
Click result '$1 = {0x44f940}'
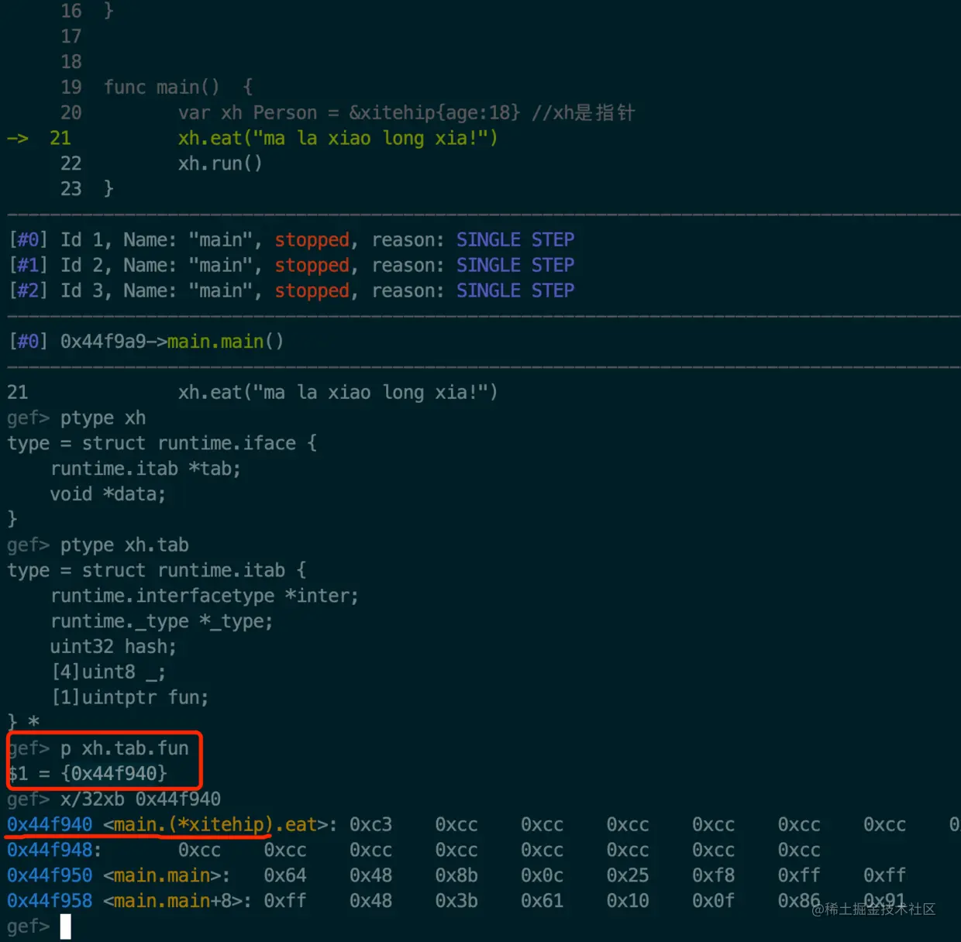[x=88, y=773]
